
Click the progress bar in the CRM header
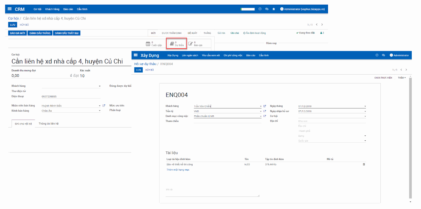[x=247, y=9]
